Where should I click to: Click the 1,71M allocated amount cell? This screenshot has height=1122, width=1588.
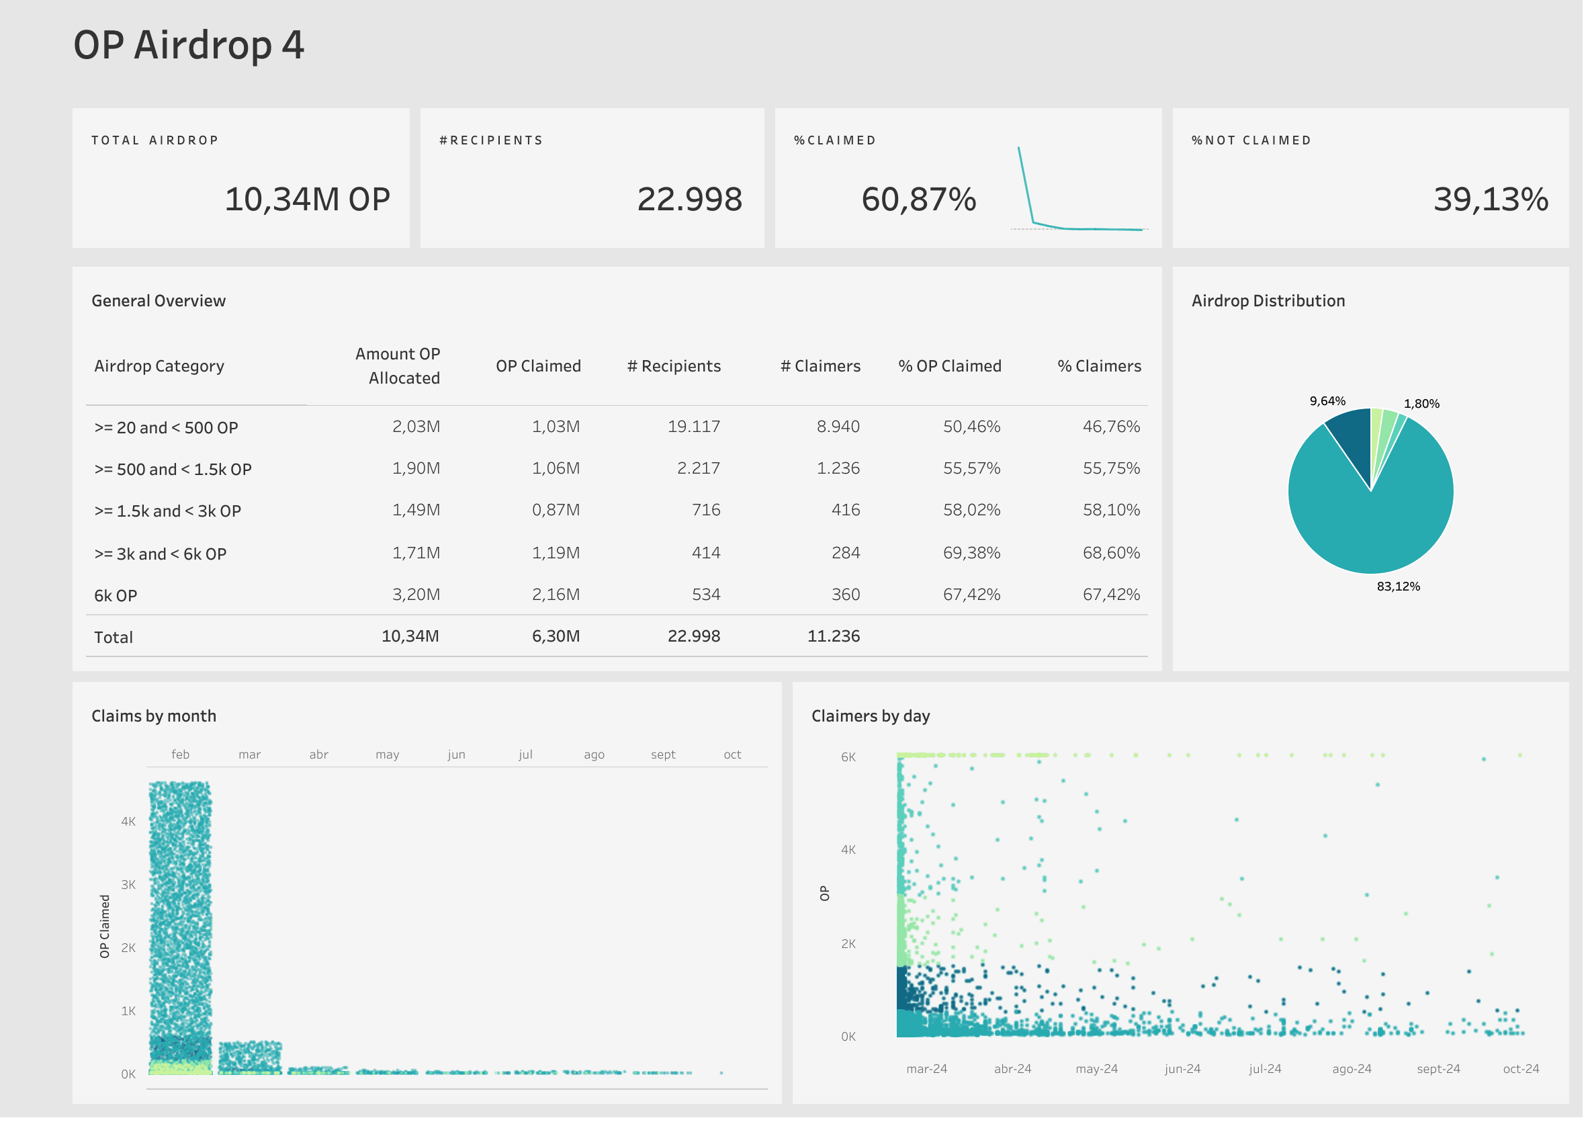[418, 555]
